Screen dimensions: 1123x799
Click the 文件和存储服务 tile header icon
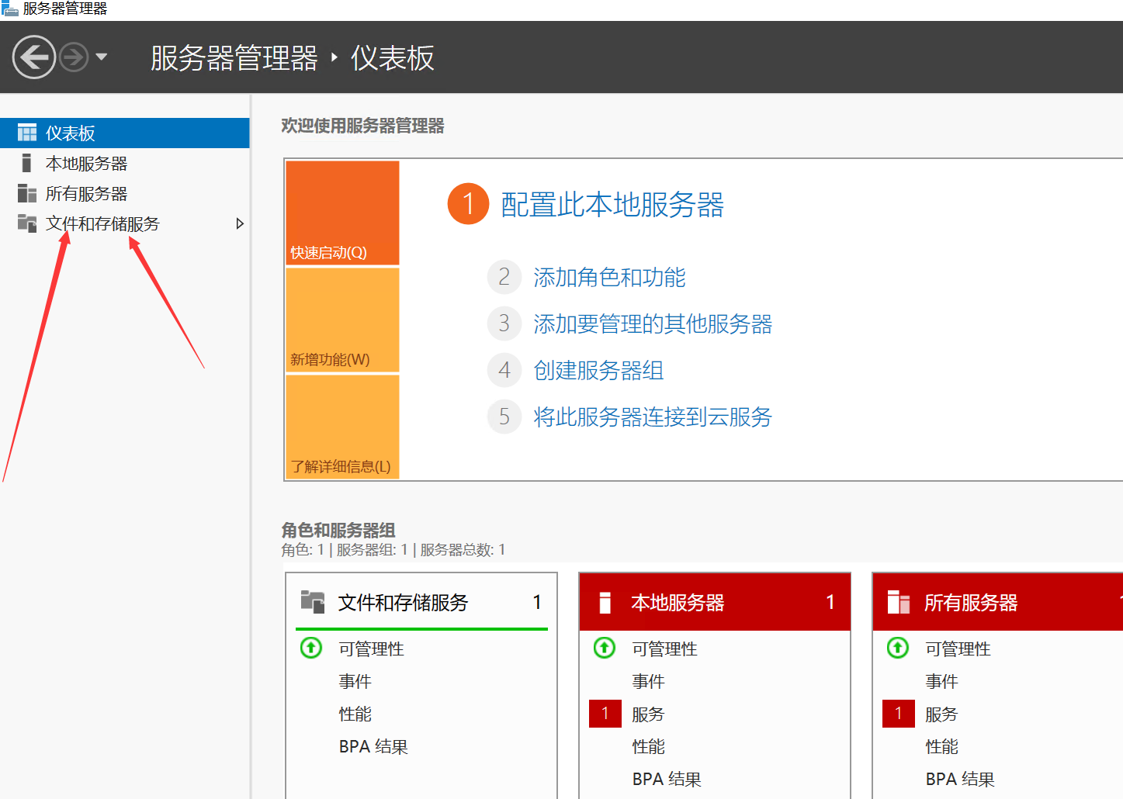click(x=313, y=602)
